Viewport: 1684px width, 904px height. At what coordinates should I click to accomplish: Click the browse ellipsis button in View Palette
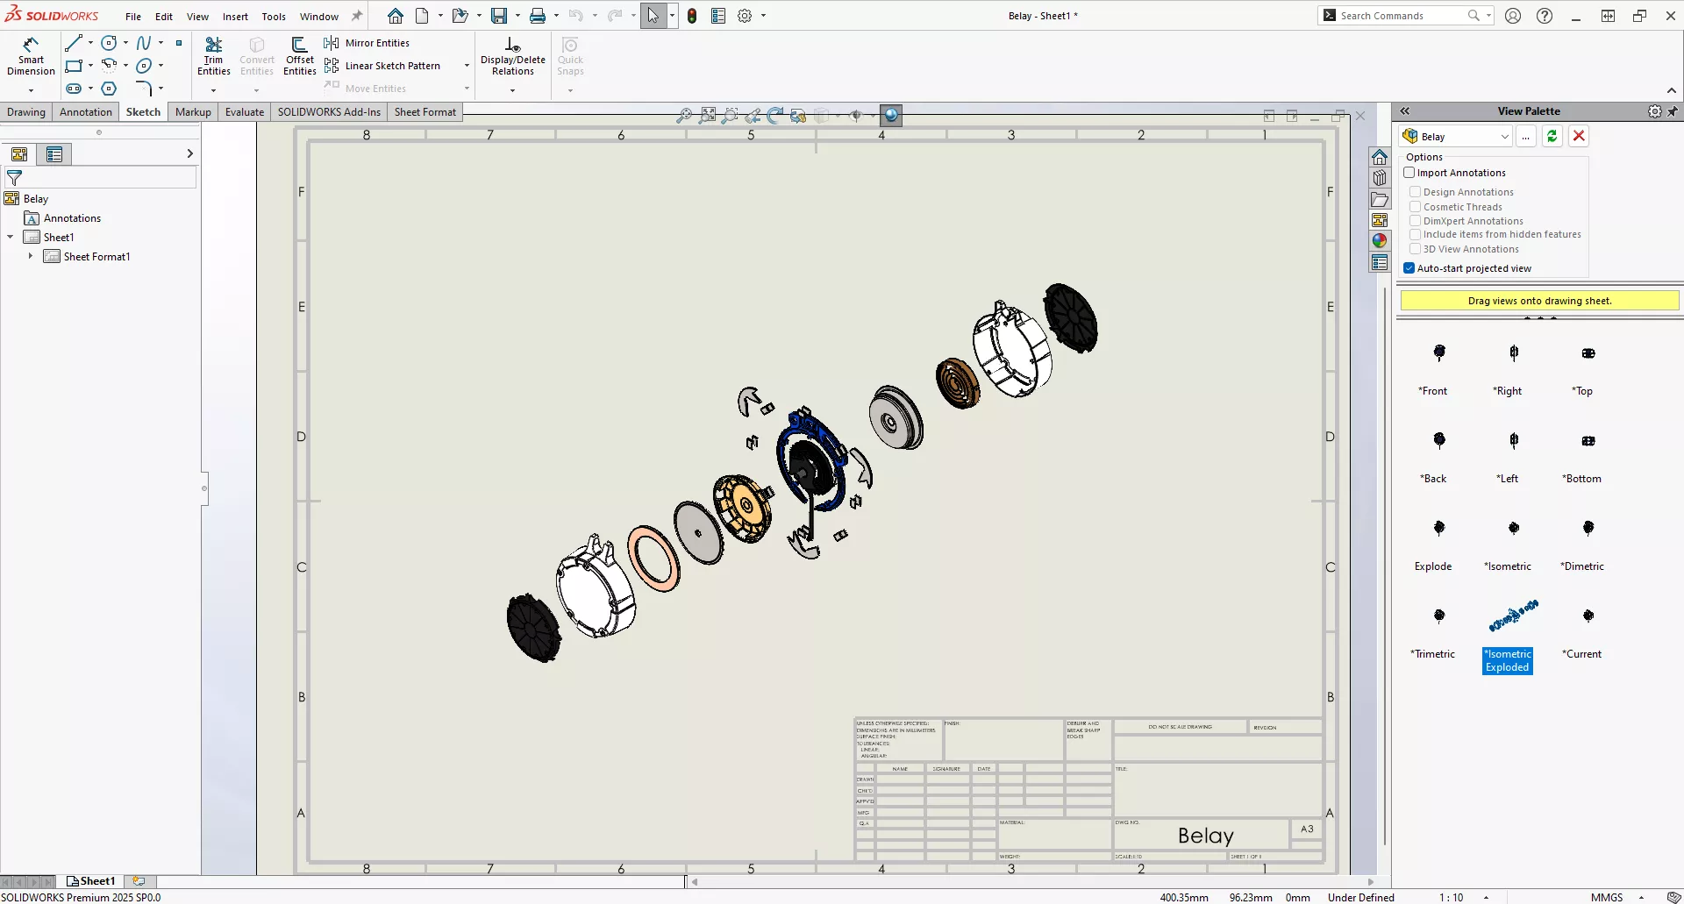pos(1526,137)
